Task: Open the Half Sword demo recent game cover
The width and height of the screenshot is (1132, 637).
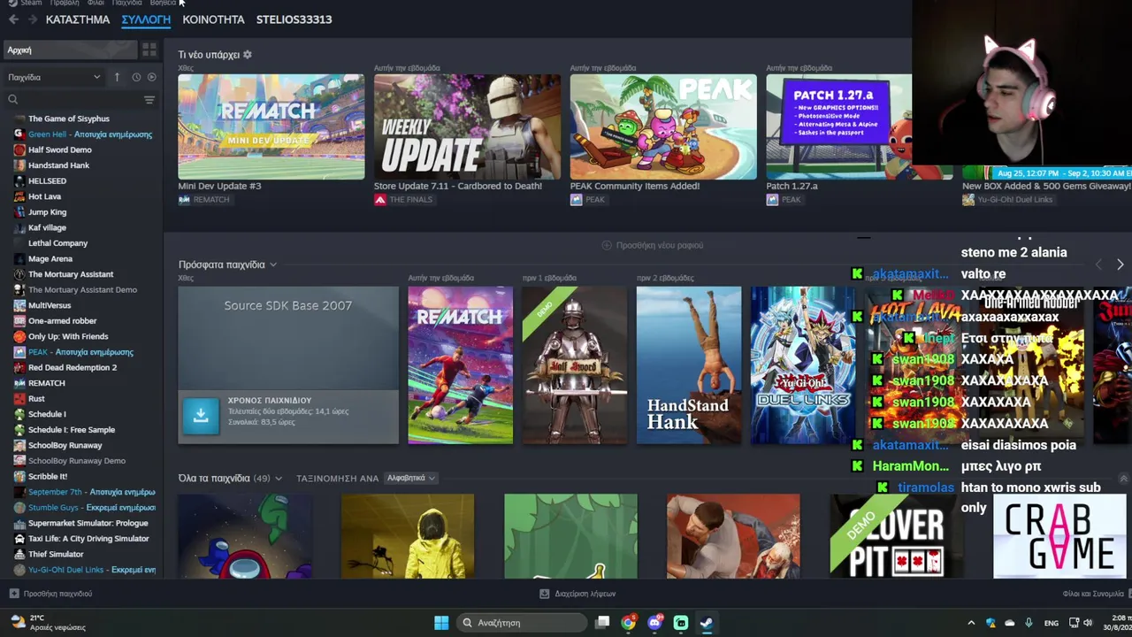Action: tap(574, 365)
